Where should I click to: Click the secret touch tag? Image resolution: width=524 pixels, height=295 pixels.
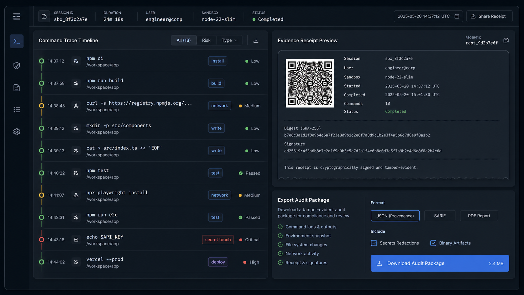coord(218,240)
